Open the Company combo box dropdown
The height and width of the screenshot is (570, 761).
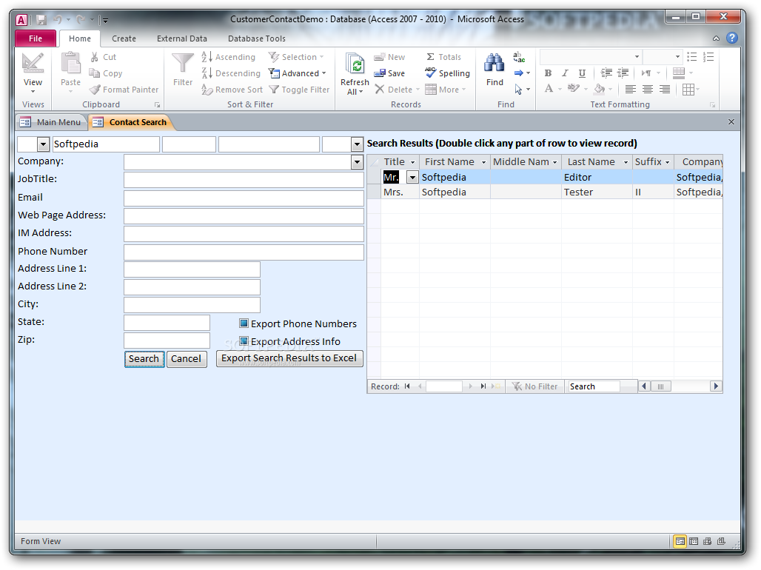tap(358, 161)
